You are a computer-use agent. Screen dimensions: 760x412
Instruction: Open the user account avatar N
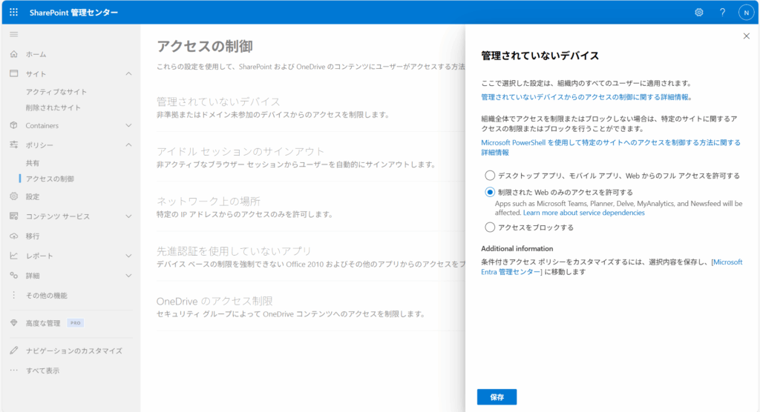[745, 13]
